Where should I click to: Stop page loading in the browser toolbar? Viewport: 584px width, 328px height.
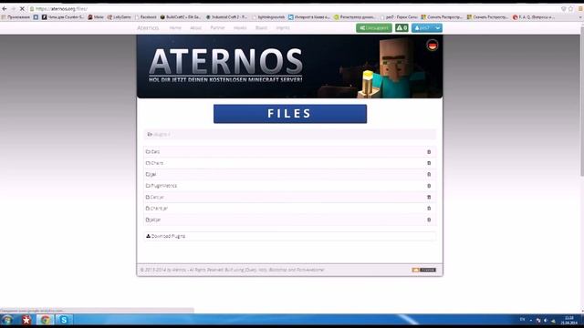point(22,8)
